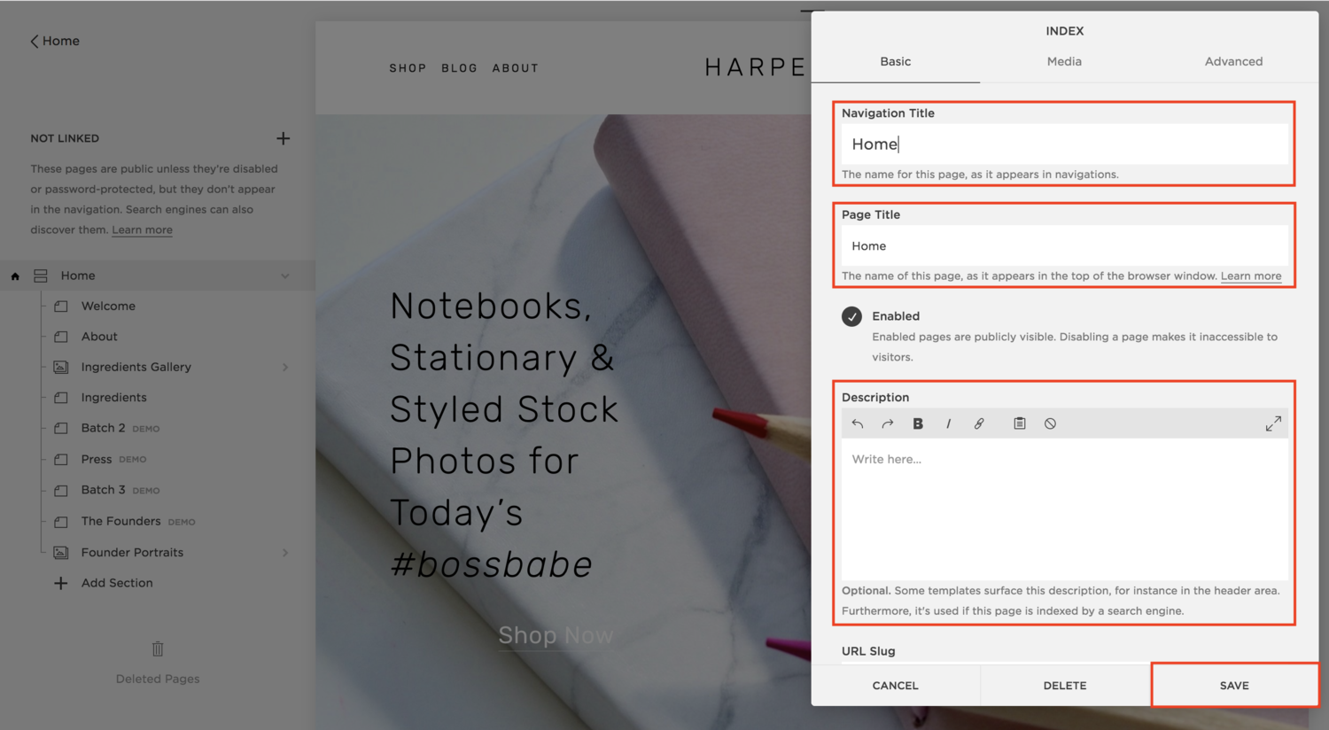Open ABOUT in site navigation
This screenshot has width=1329, height=730.
click(x=515, y=68)
